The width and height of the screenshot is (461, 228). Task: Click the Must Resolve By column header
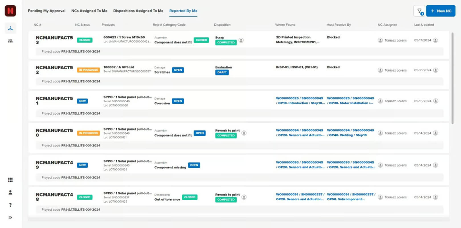point(339,25)
